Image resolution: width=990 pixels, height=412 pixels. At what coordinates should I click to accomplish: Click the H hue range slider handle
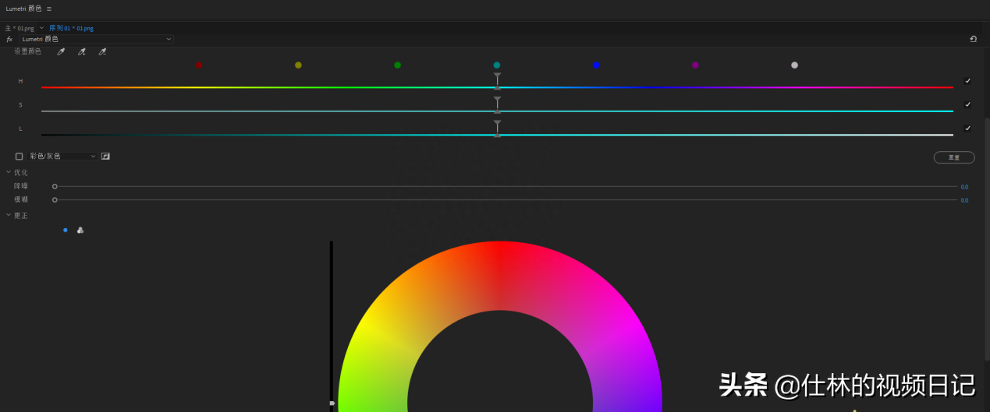[x=497, y=81]
